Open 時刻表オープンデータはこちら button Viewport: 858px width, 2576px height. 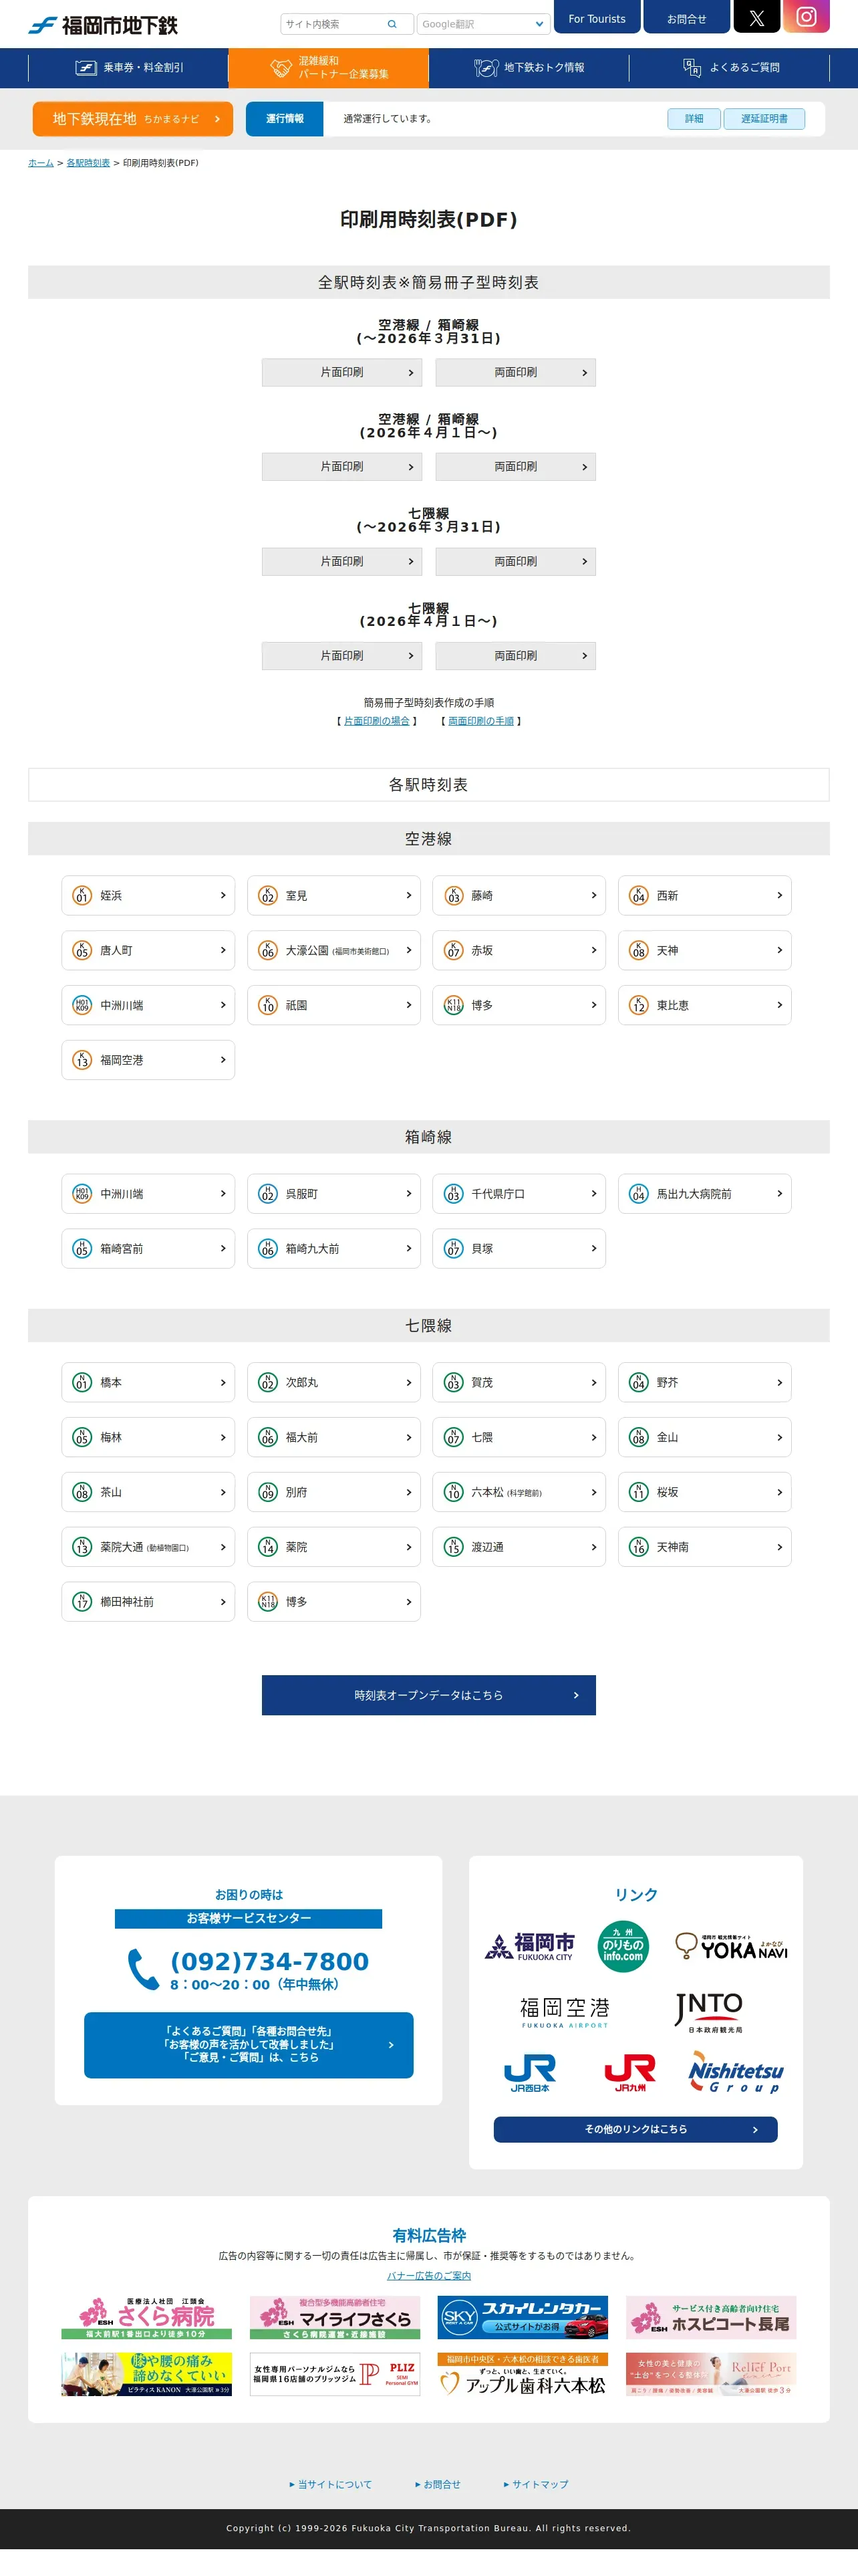pyautogui.click(x=428, y=1695)
